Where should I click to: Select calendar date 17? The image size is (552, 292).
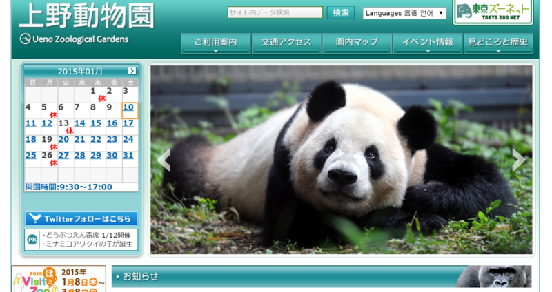(x=128, y=123)
